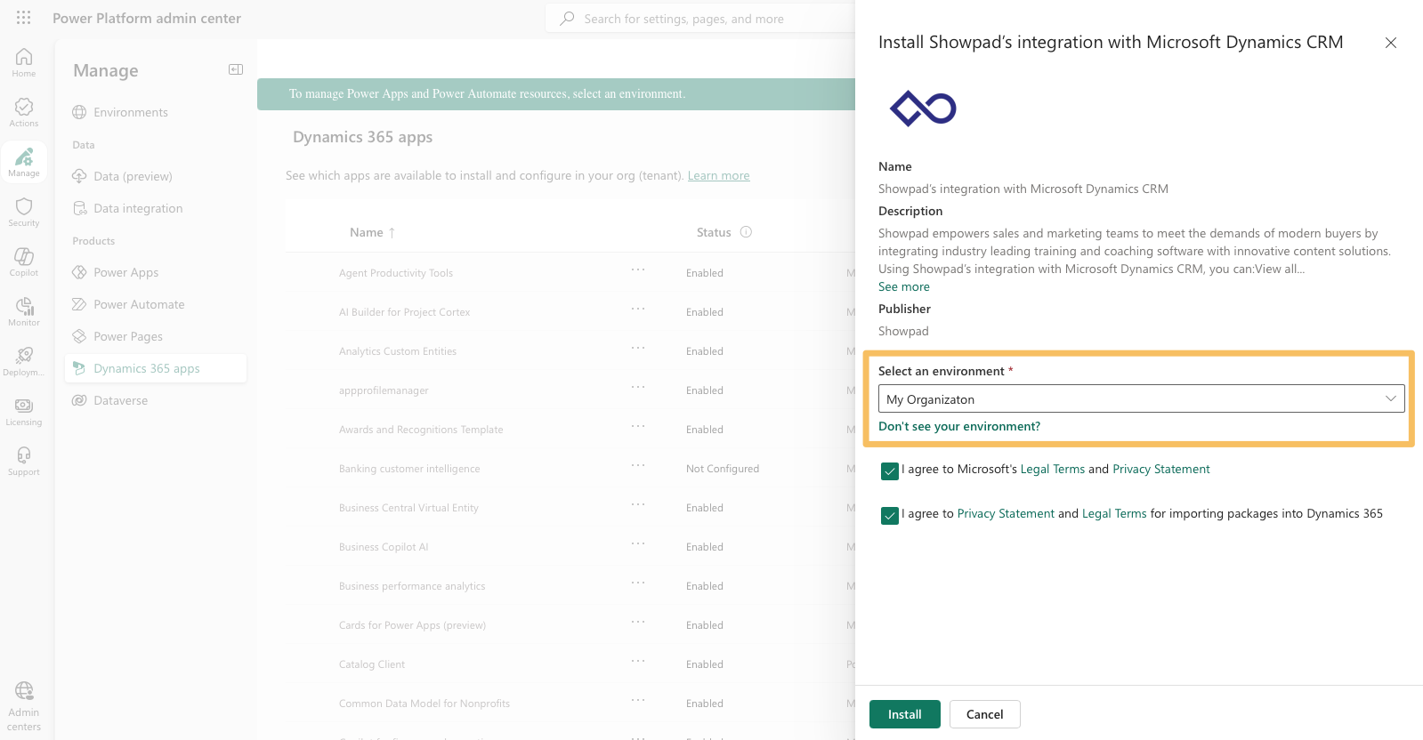Open Power Automate in Manage menu
This screenshot has height=740, width=1423.
[x=139, y=305]
